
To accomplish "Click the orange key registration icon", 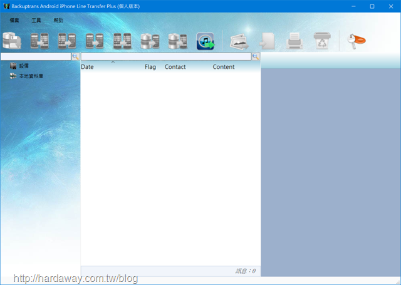I will click(x=356, y=41).
